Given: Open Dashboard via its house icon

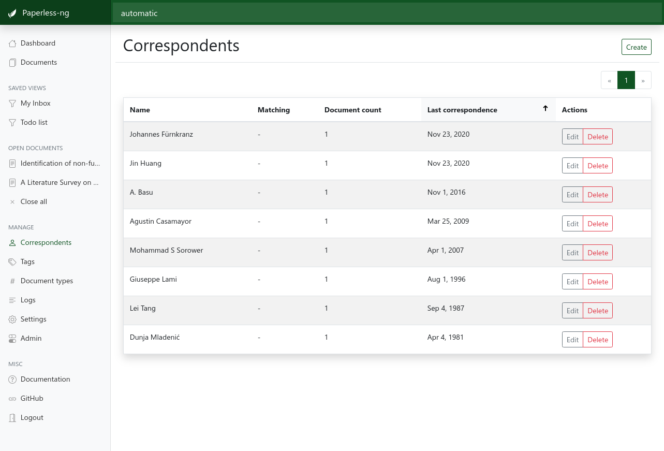Looking at the screenshot, I should [12, 43].
